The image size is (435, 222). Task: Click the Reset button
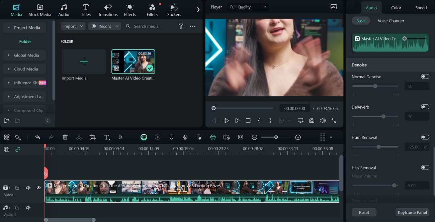click(364, 212)
